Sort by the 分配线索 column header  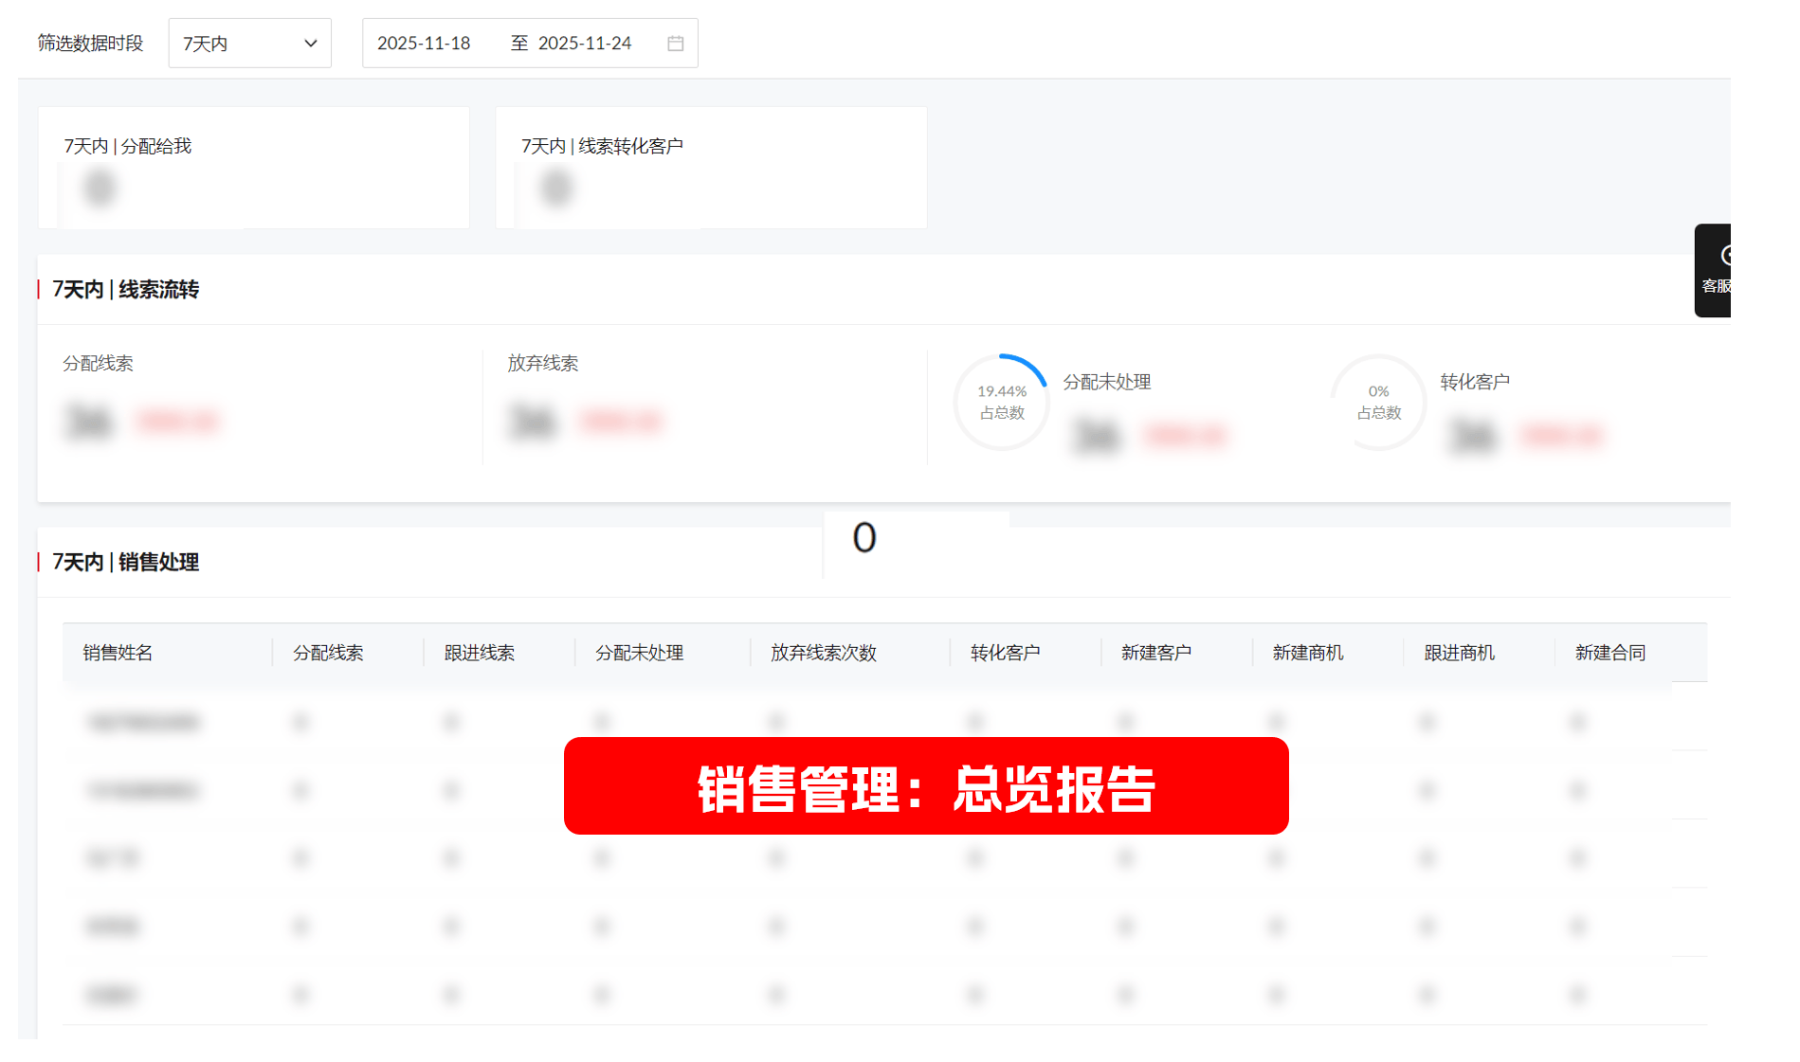(327, 652)
